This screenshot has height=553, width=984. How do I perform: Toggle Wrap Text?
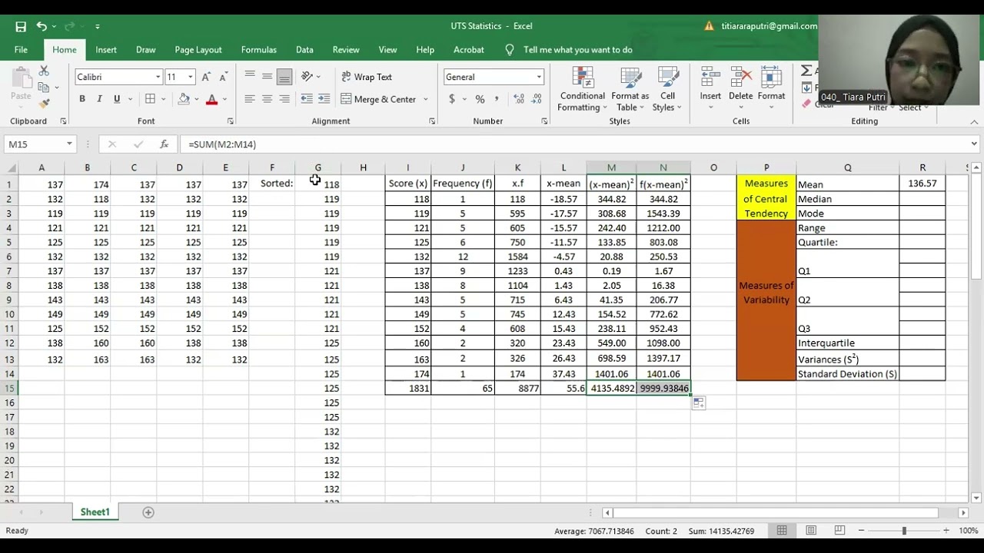pyautogui.click(x=367, y=77)
